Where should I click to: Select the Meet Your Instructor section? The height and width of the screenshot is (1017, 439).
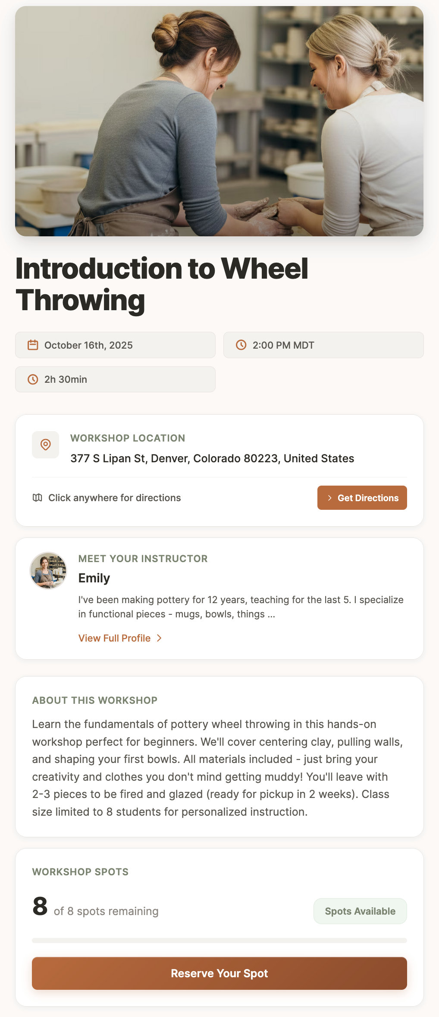tap(143, 559)
